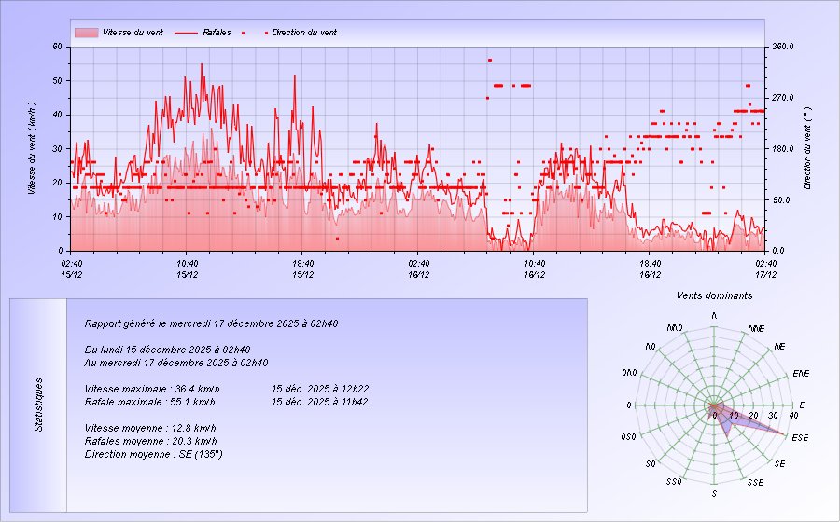Image resolution: width=840 pixels, height=522 pixels.
Task: Click the Rafale maximale 55.1 km/h line
Action: pos(150,402)
